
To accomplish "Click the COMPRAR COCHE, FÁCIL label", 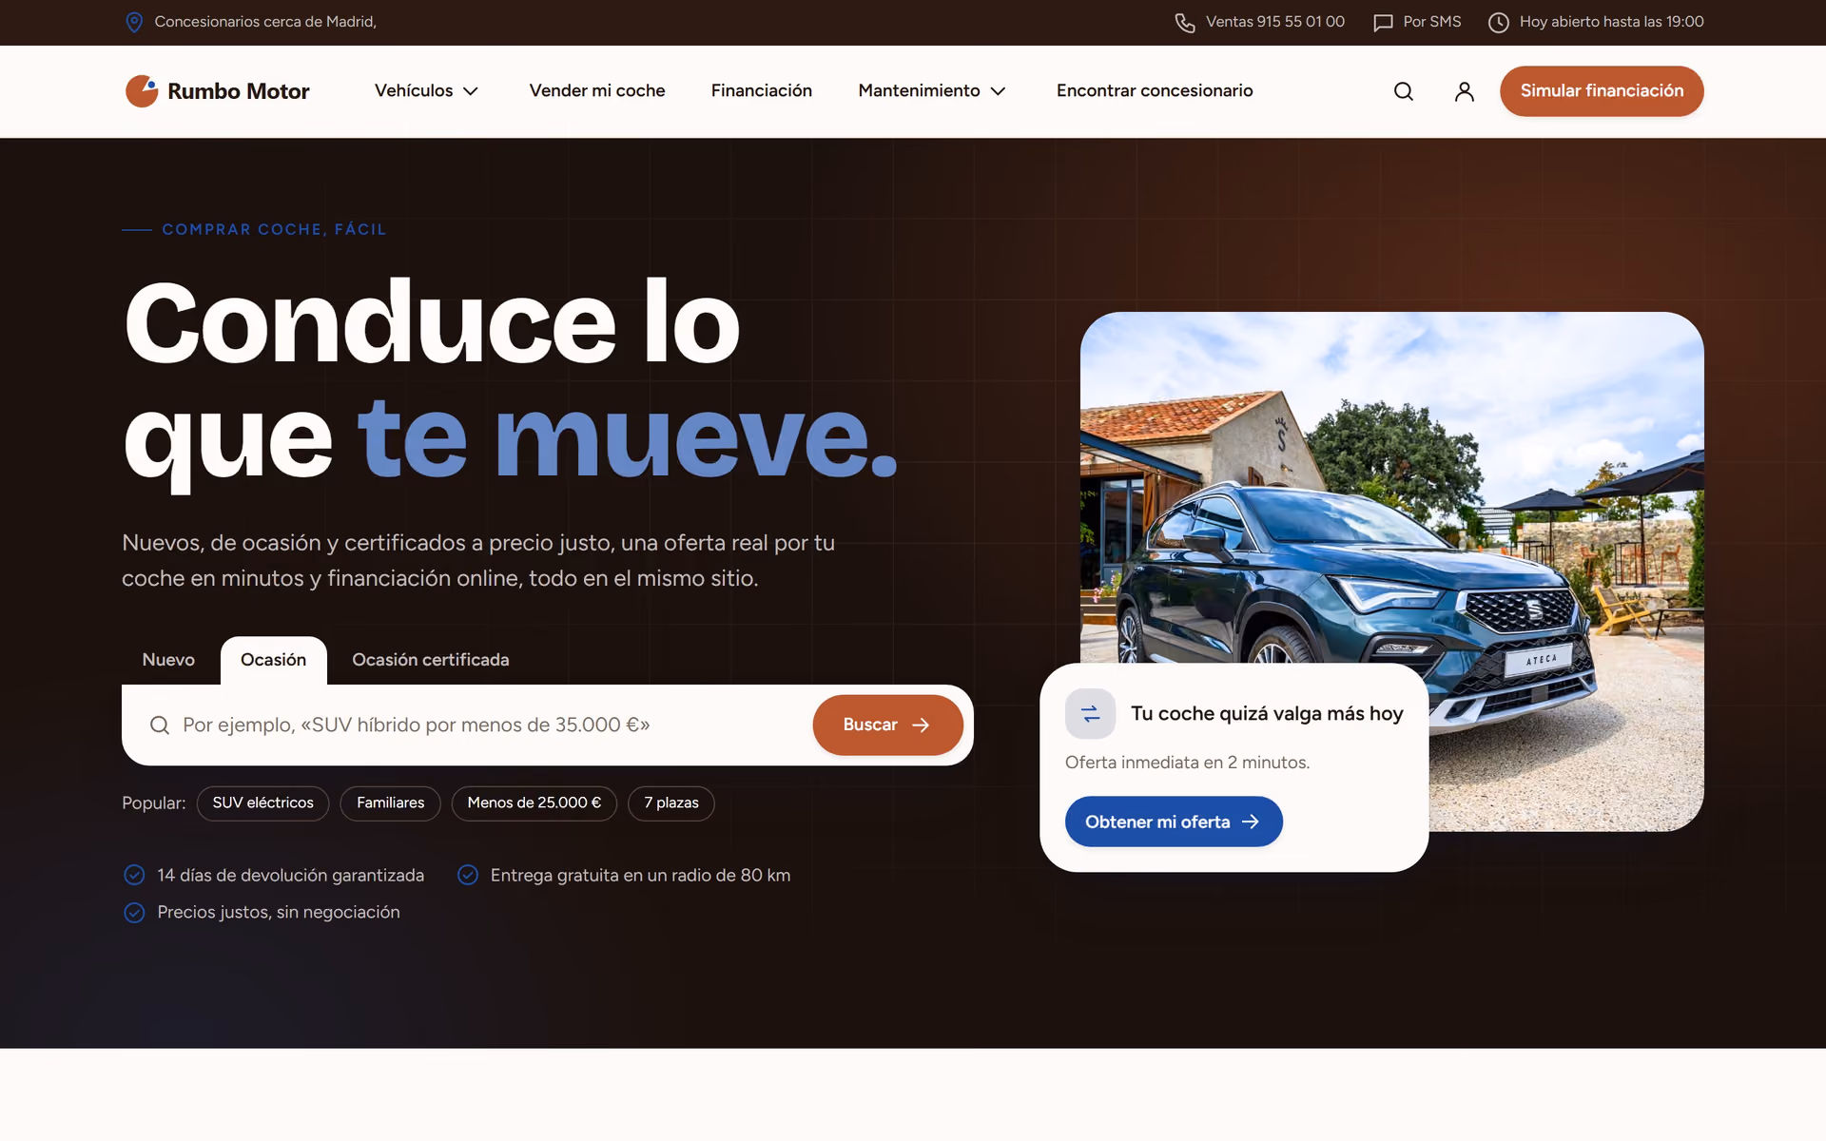I will [274, 229].
